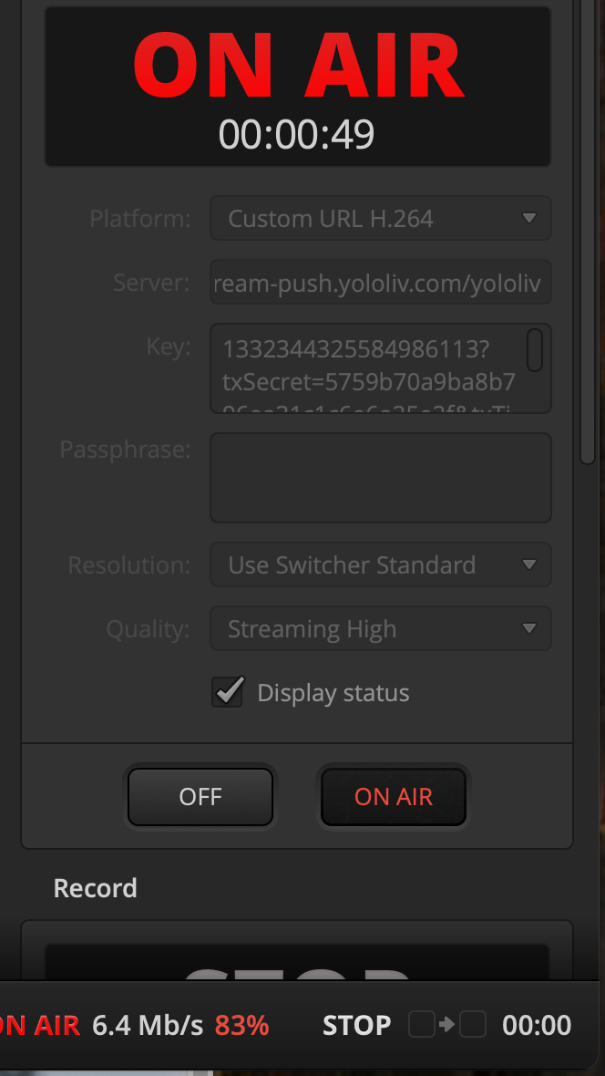Click the large red ON AIR status text
Screen dimensions: 605x1076
pos(298,67)
